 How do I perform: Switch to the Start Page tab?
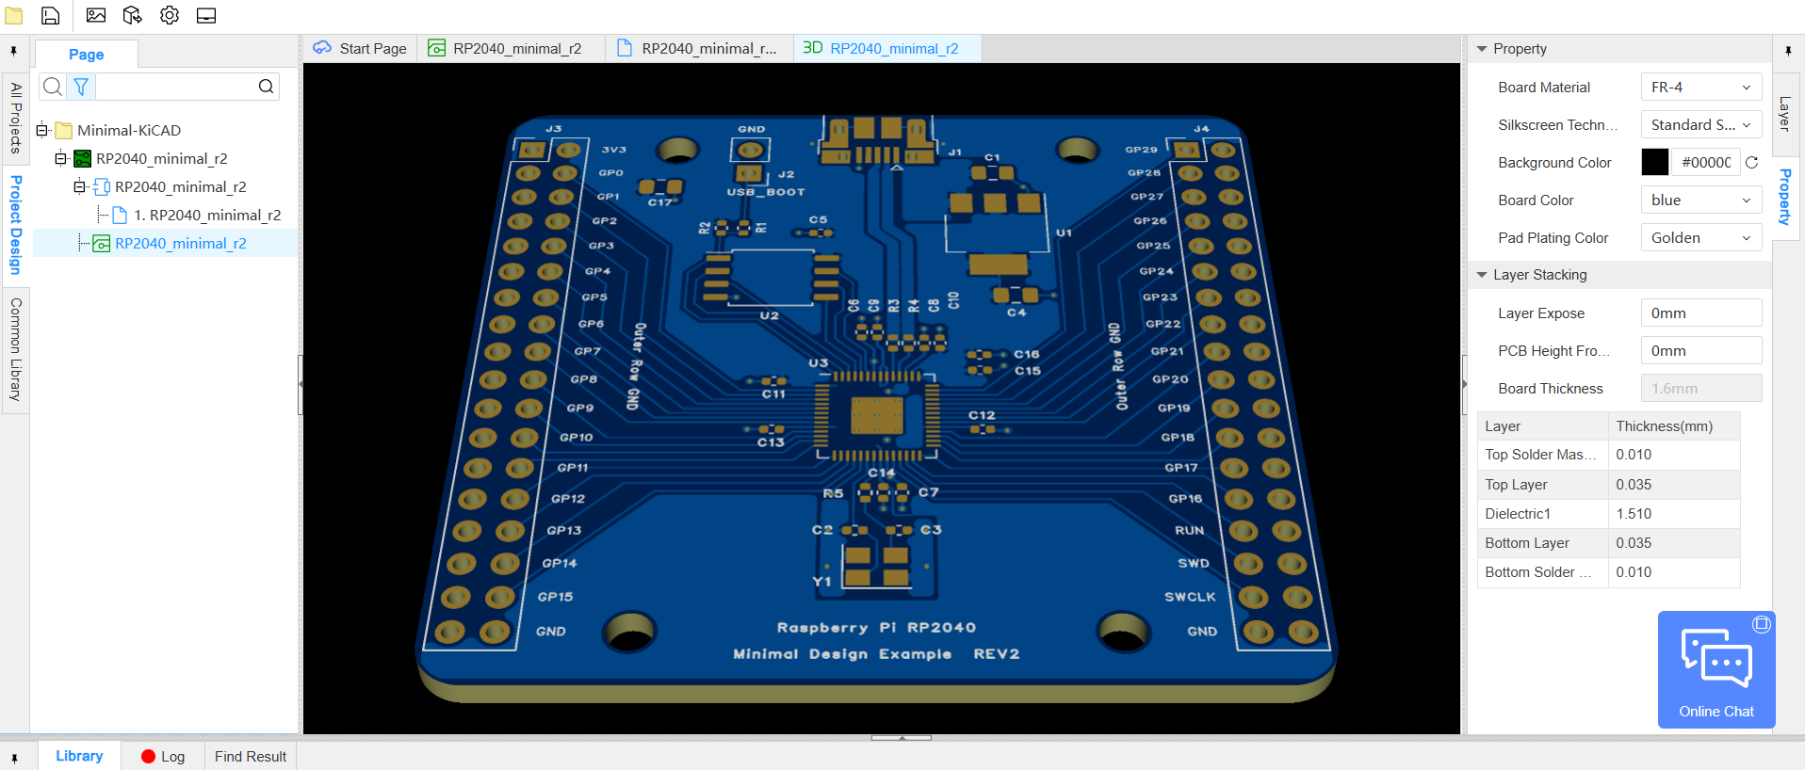click(x=361, y=48)
